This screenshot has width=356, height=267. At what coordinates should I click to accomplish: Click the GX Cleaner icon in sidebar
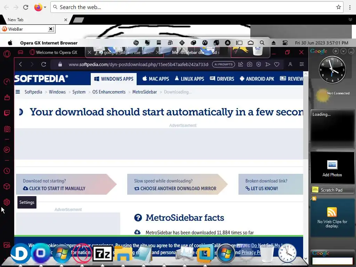(x=7, y=97)
